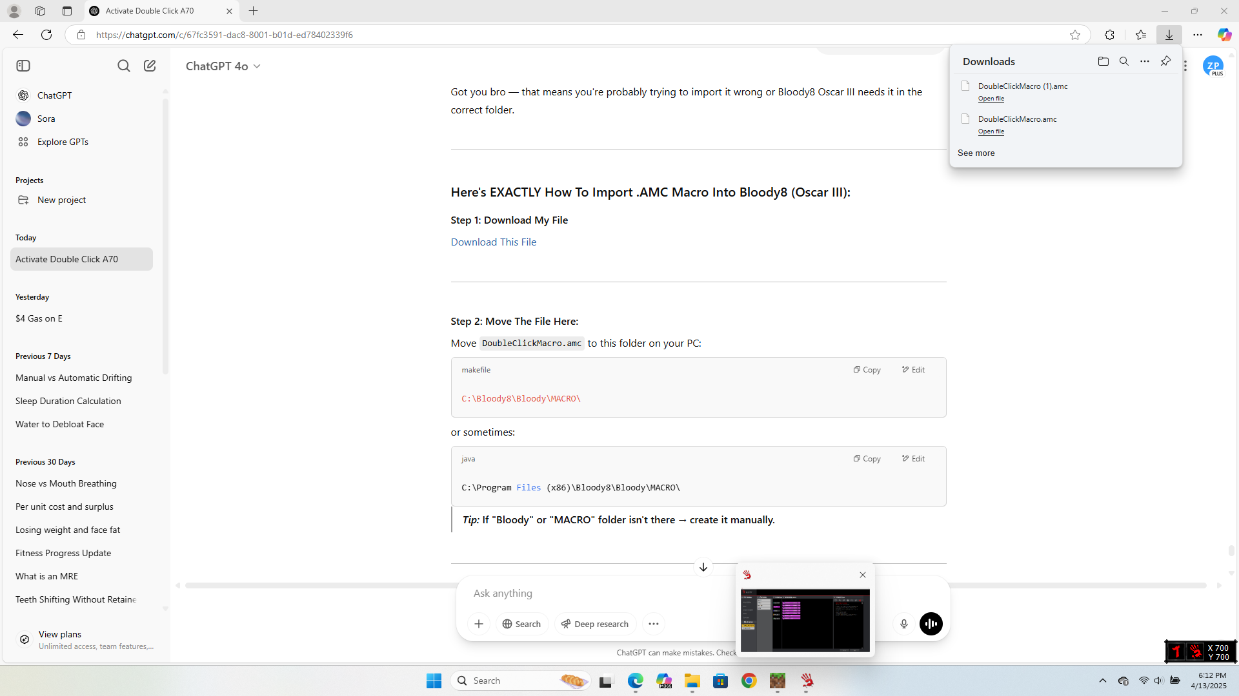The width and height of the screenshot is (1239, 696).
Task: Toggle the ChatGPT sidebar panel icon
Action: point(23,66)
